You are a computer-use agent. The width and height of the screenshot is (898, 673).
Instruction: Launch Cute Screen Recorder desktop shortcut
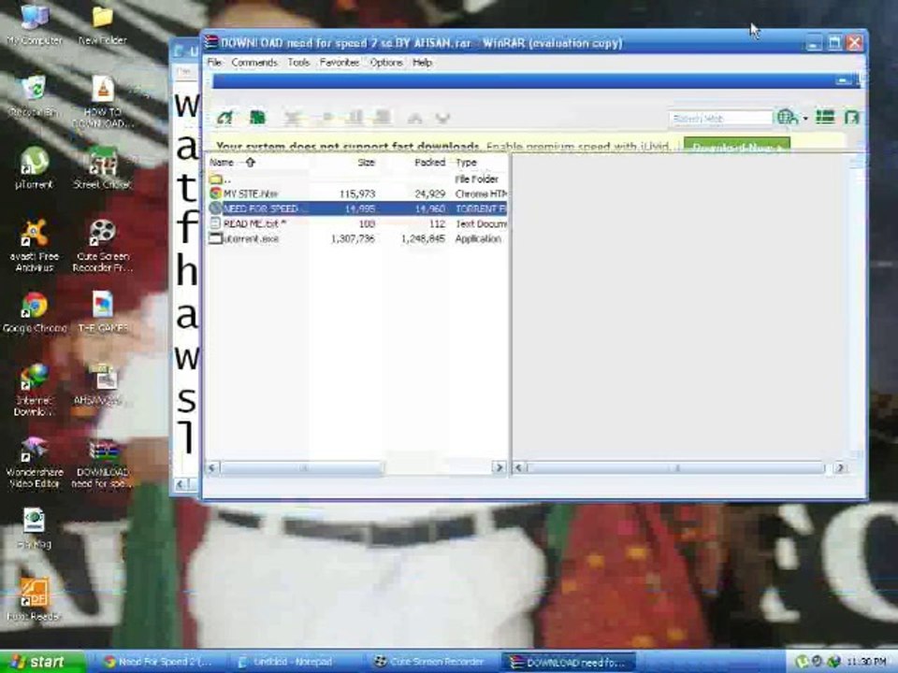click(x=103, y=246)
